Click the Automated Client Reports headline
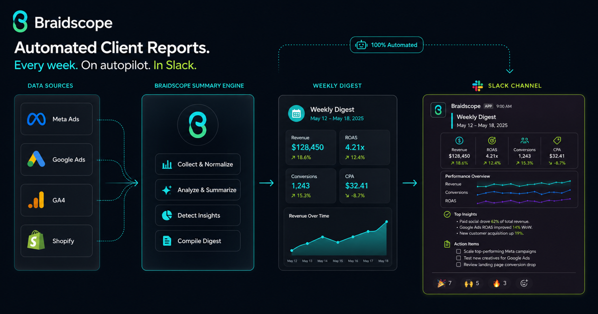The width and height of the screenshot is (598, 314). (x=112, y=48)
